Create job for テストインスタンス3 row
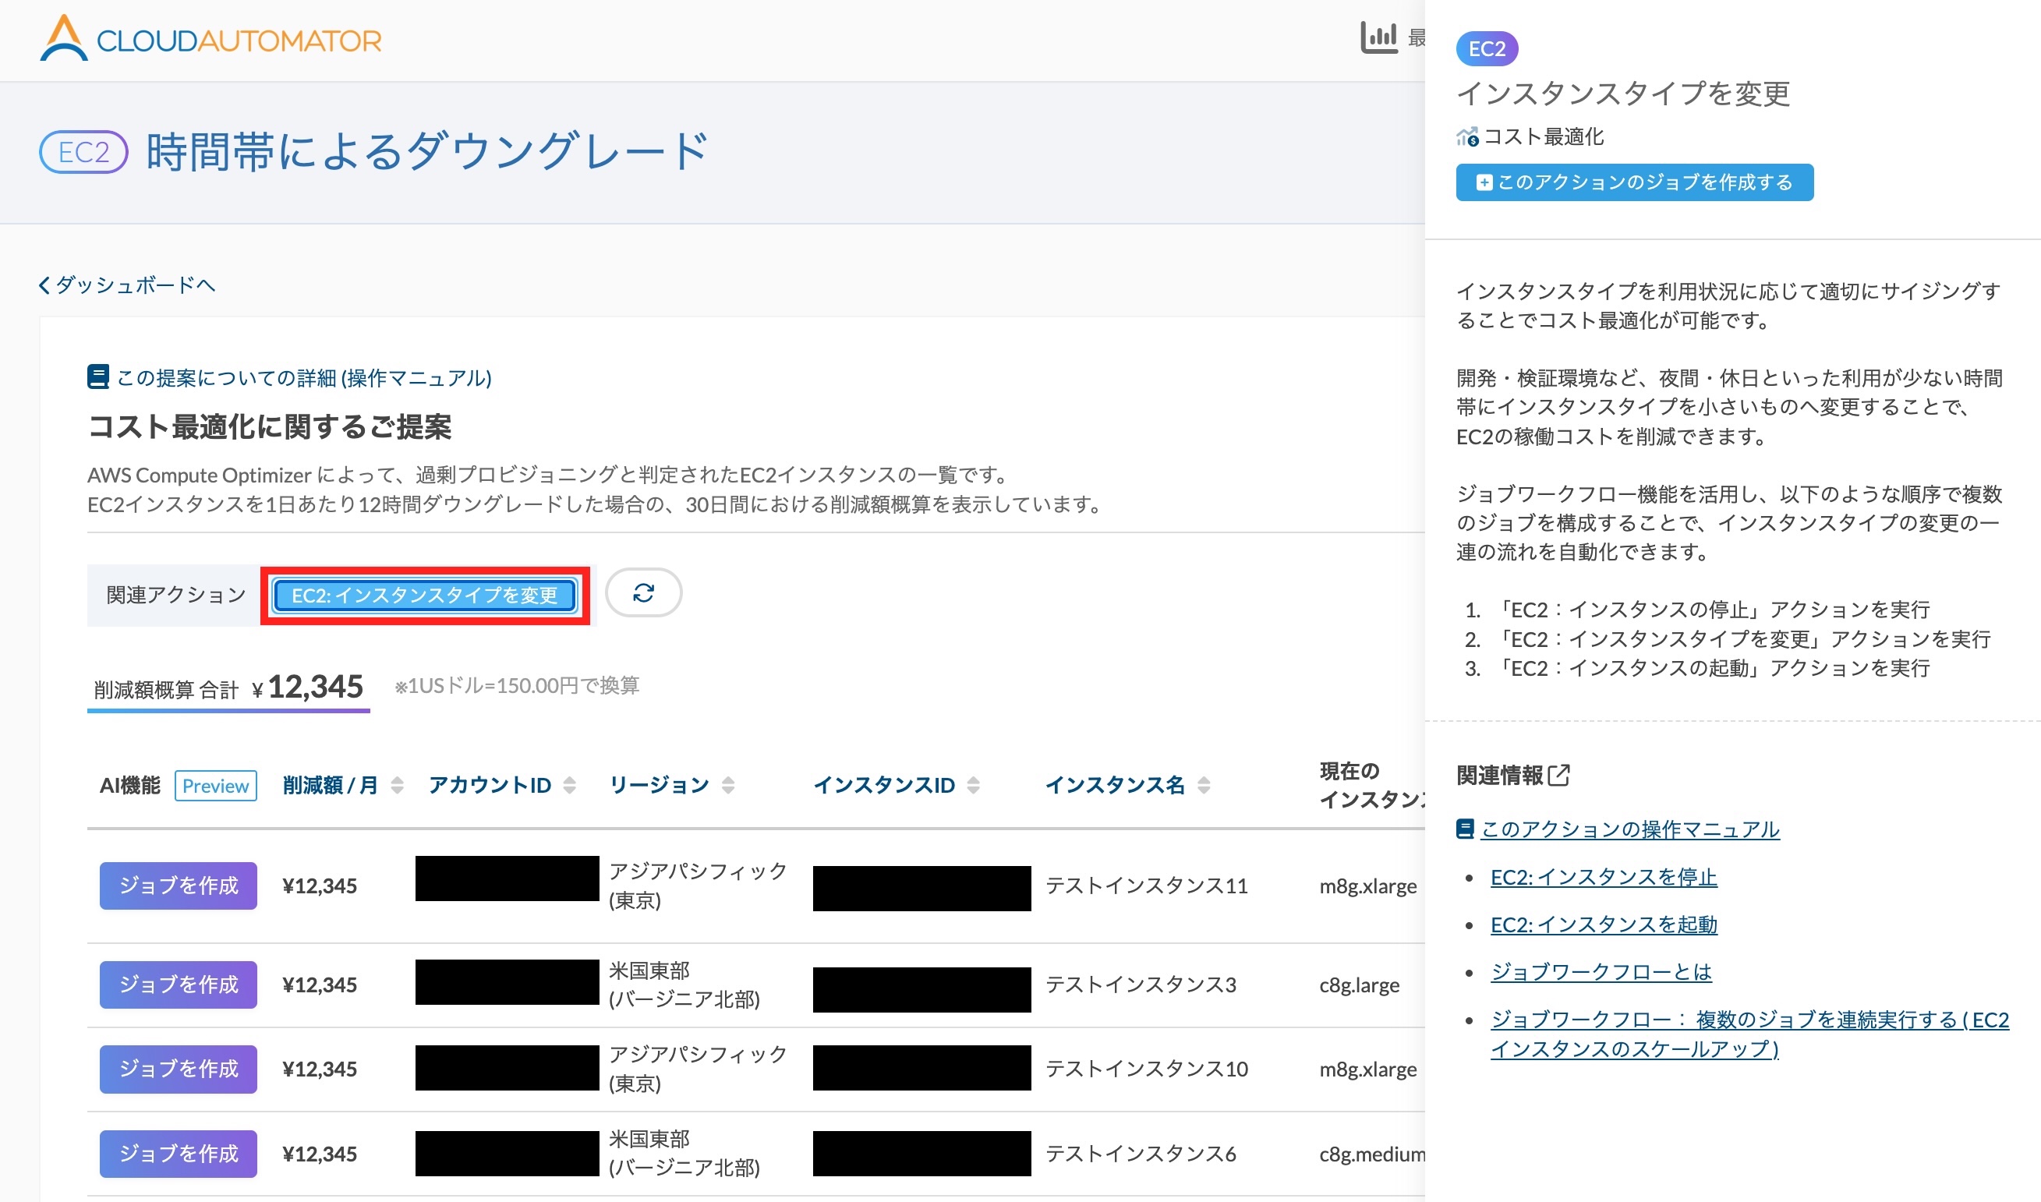Image resolution: width=2041 pixels, height=1202 pixels. [x=179, y=985]
